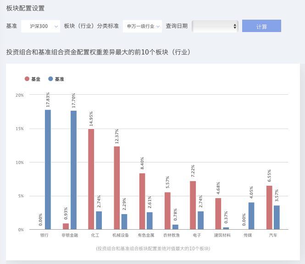Click the 传媒 axis label
305x264 pixels.
click(248, 235)
